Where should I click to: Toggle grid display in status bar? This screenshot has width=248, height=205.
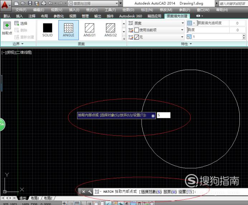coord(77,203)
